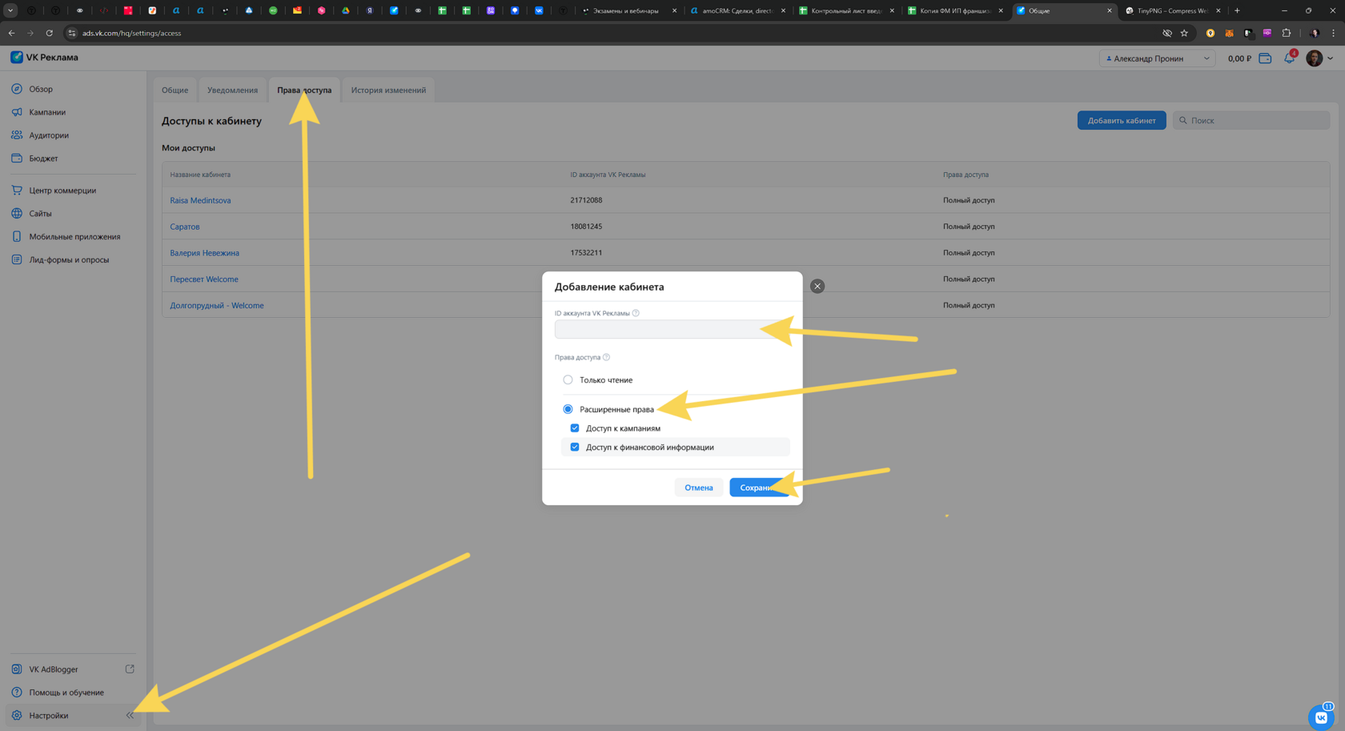Click the wallet balance icon
Image resolution: width=1345 pixels, height=731 pixels.
(x=1265, y=58)
